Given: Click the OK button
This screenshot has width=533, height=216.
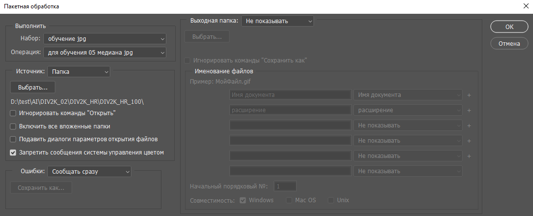Looking at the screenshot, I should click(509, 27).
